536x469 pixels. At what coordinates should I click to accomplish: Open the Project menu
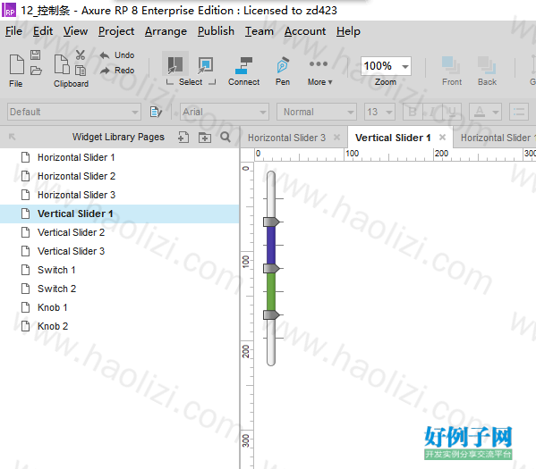point(116,31)
